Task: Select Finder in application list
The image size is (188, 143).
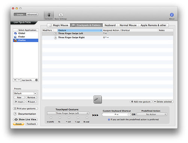Action: [x=26, y=37]
